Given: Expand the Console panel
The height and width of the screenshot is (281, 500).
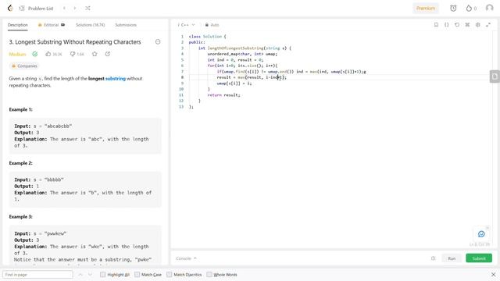Looking at the screenshot, I should point(186,258).
